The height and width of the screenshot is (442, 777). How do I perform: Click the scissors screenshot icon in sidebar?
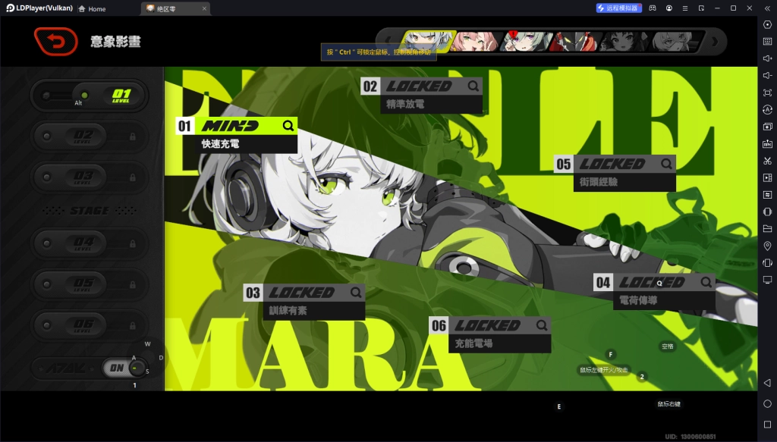(767, 161)
